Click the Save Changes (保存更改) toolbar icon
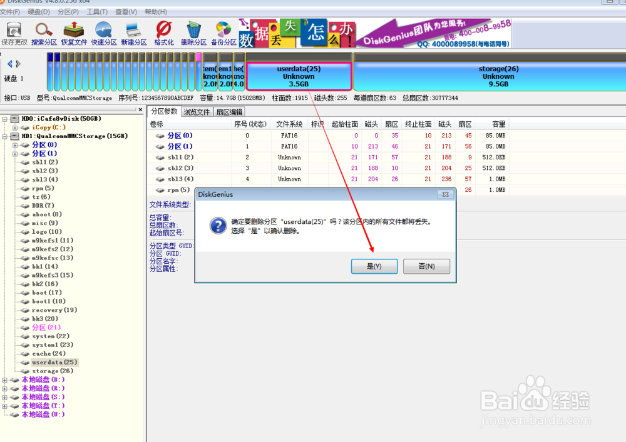Screen dimensions: 626x442 tap(14, 34)
